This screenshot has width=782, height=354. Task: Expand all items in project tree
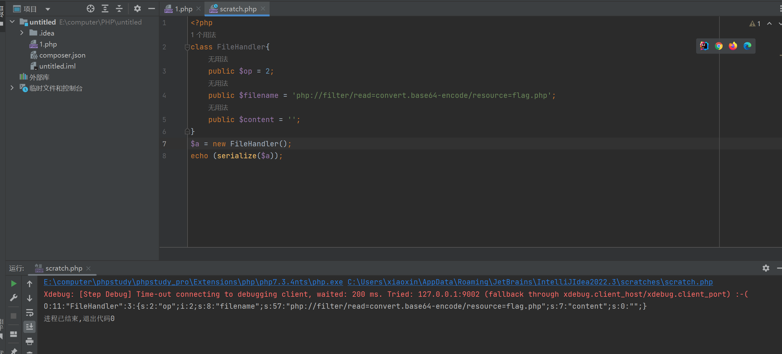tap(105, 9)
